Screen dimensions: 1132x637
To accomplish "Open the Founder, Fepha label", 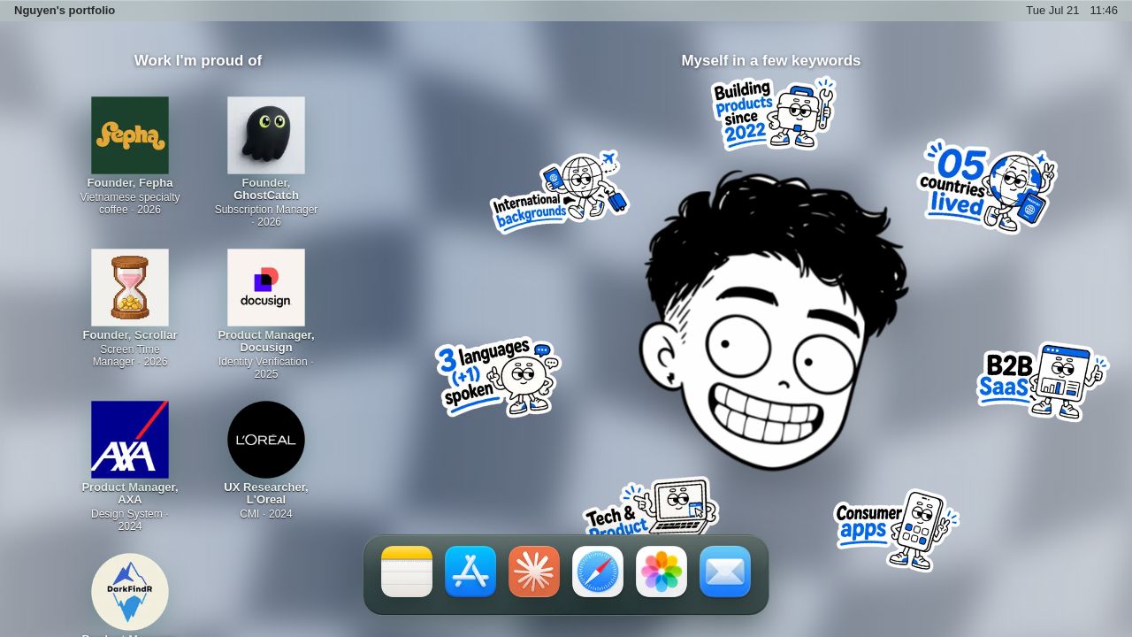I will click(130, 183).
